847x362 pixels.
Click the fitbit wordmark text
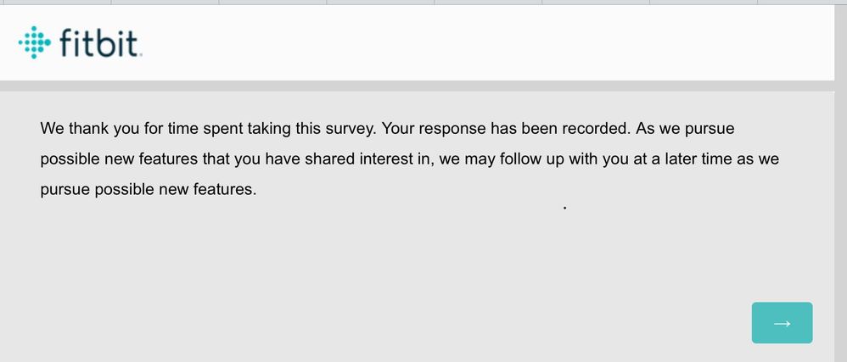(x=100, y=42)
